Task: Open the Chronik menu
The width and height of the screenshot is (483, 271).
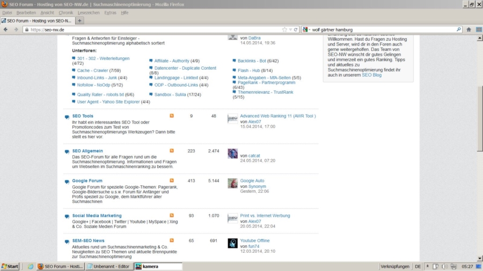Action: point(65,12)
